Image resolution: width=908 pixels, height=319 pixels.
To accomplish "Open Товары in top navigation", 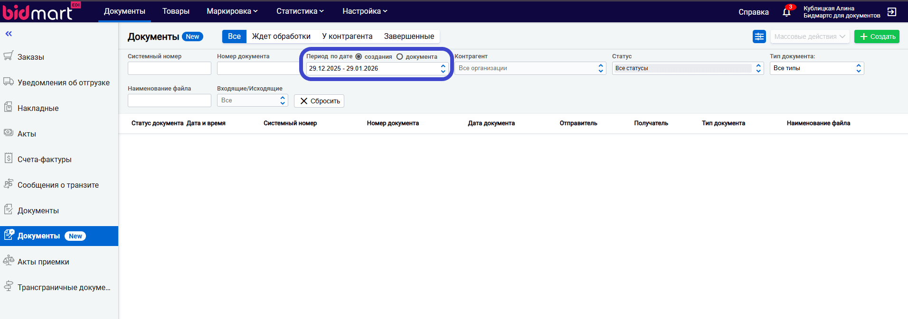I will (x=176, y=11).
